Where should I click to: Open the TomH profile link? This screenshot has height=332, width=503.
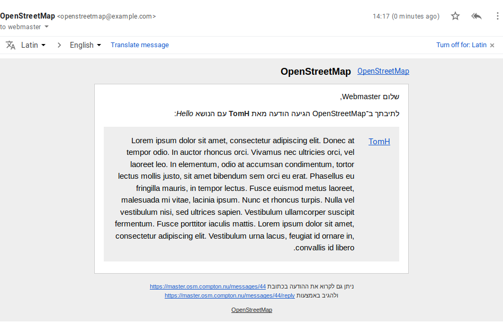(x=379, y=142)
